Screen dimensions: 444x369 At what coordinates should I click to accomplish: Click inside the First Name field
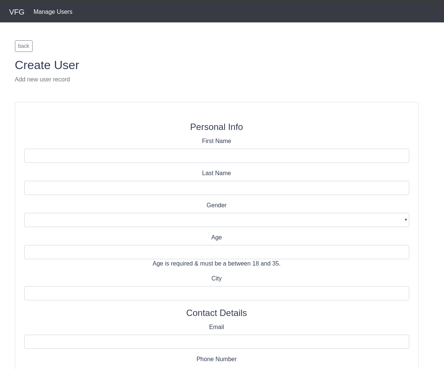[216, 156]
